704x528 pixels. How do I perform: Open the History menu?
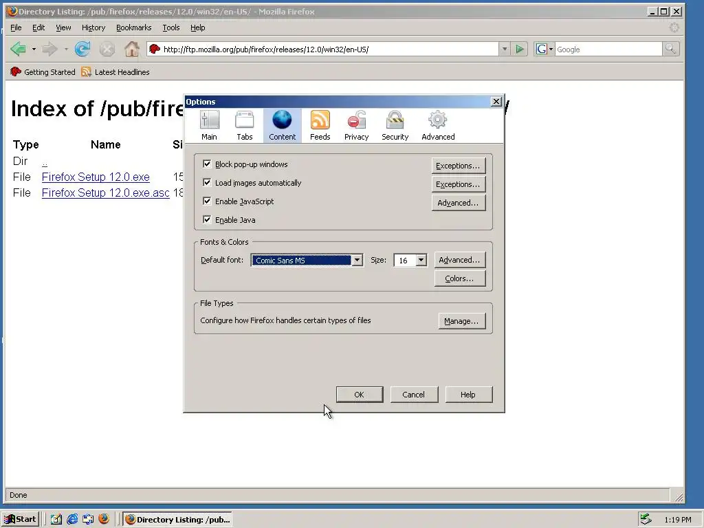[93, 27]
